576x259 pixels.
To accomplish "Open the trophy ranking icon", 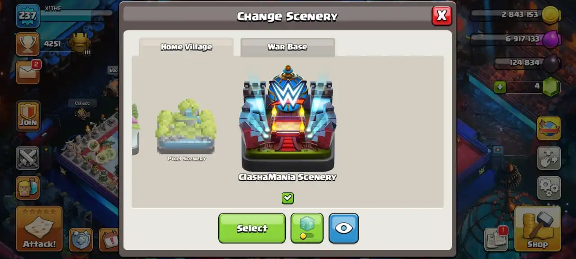I will pyautogui.click(x=28, y=44).
